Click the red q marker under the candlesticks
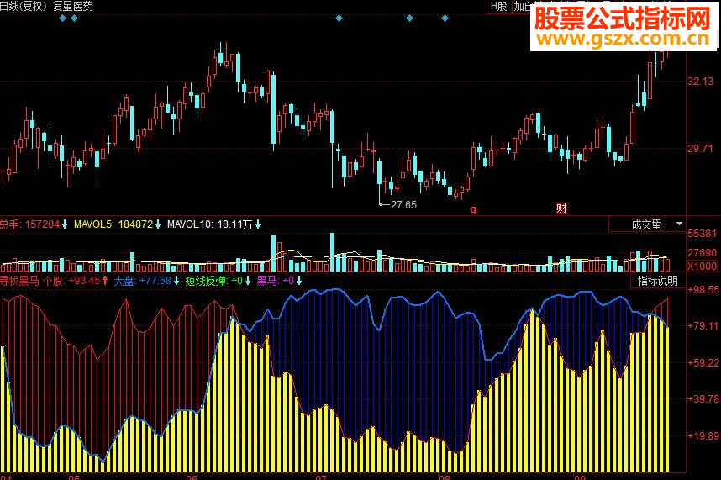This screenshot has width=721, height=480. pos(473,209)
